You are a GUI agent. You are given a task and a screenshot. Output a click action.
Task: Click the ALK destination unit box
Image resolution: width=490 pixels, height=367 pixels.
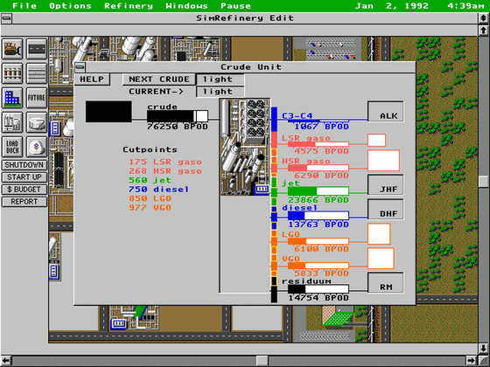(x=386, y=111)
